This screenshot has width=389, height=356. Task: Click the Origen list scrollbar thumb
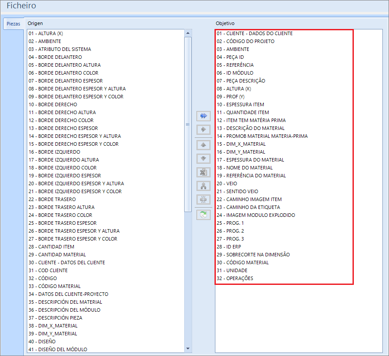click(188, 124)
